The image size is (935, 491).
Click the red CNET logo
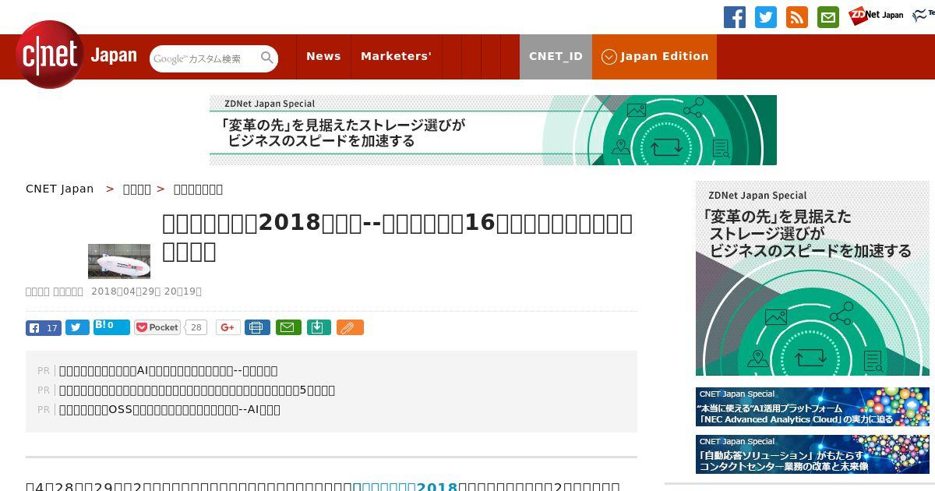pos(50,55)
